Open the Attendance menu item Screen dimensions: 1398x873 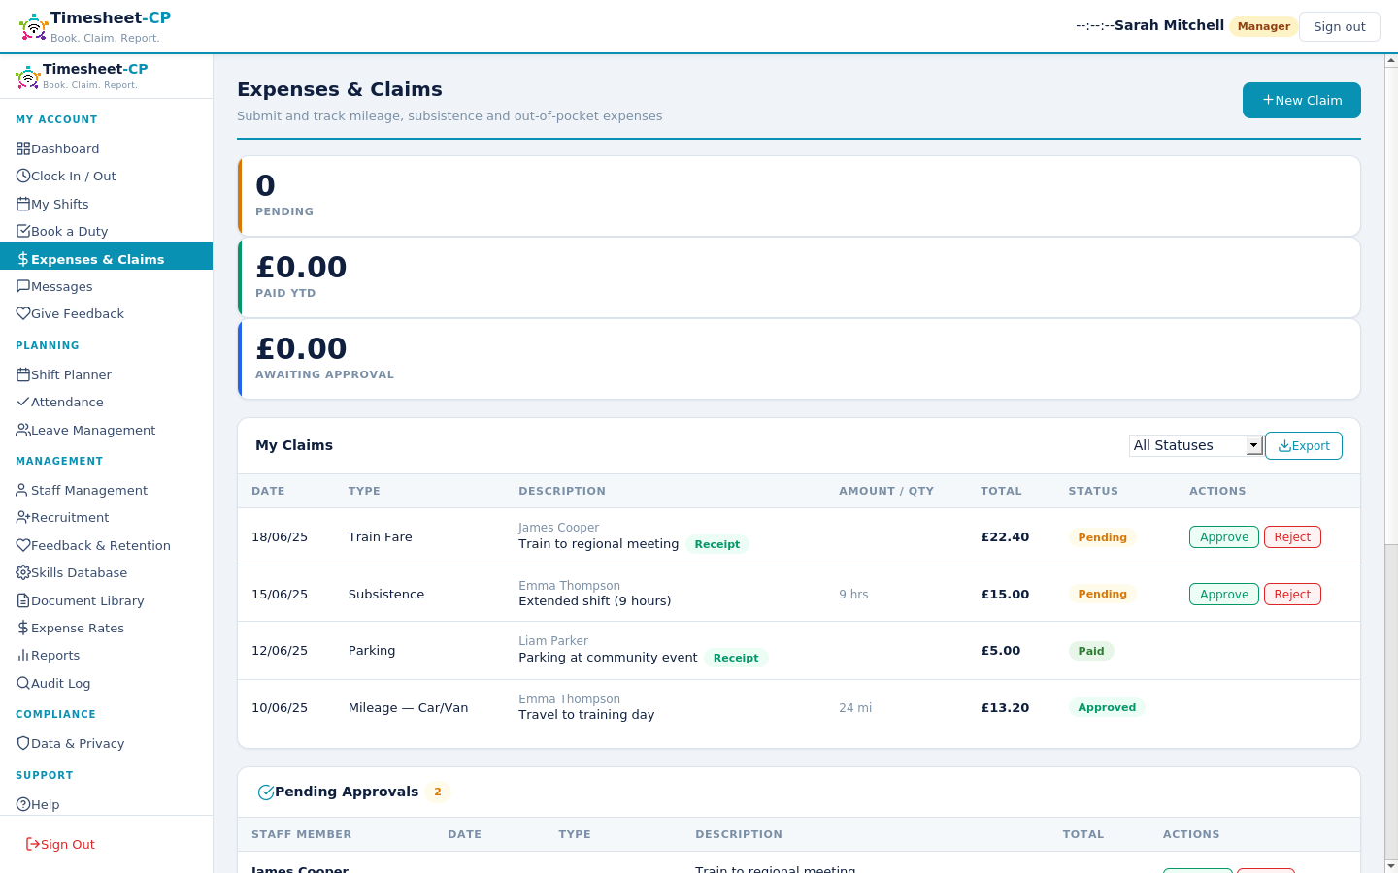[x=106, y=402]
